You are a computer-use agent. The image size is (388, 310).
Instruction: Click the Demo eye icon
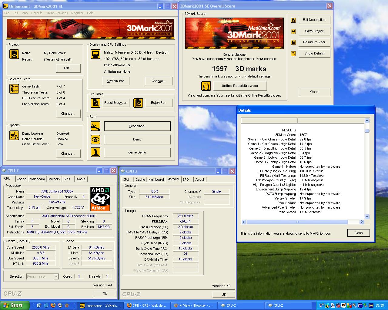pos(95,140)
